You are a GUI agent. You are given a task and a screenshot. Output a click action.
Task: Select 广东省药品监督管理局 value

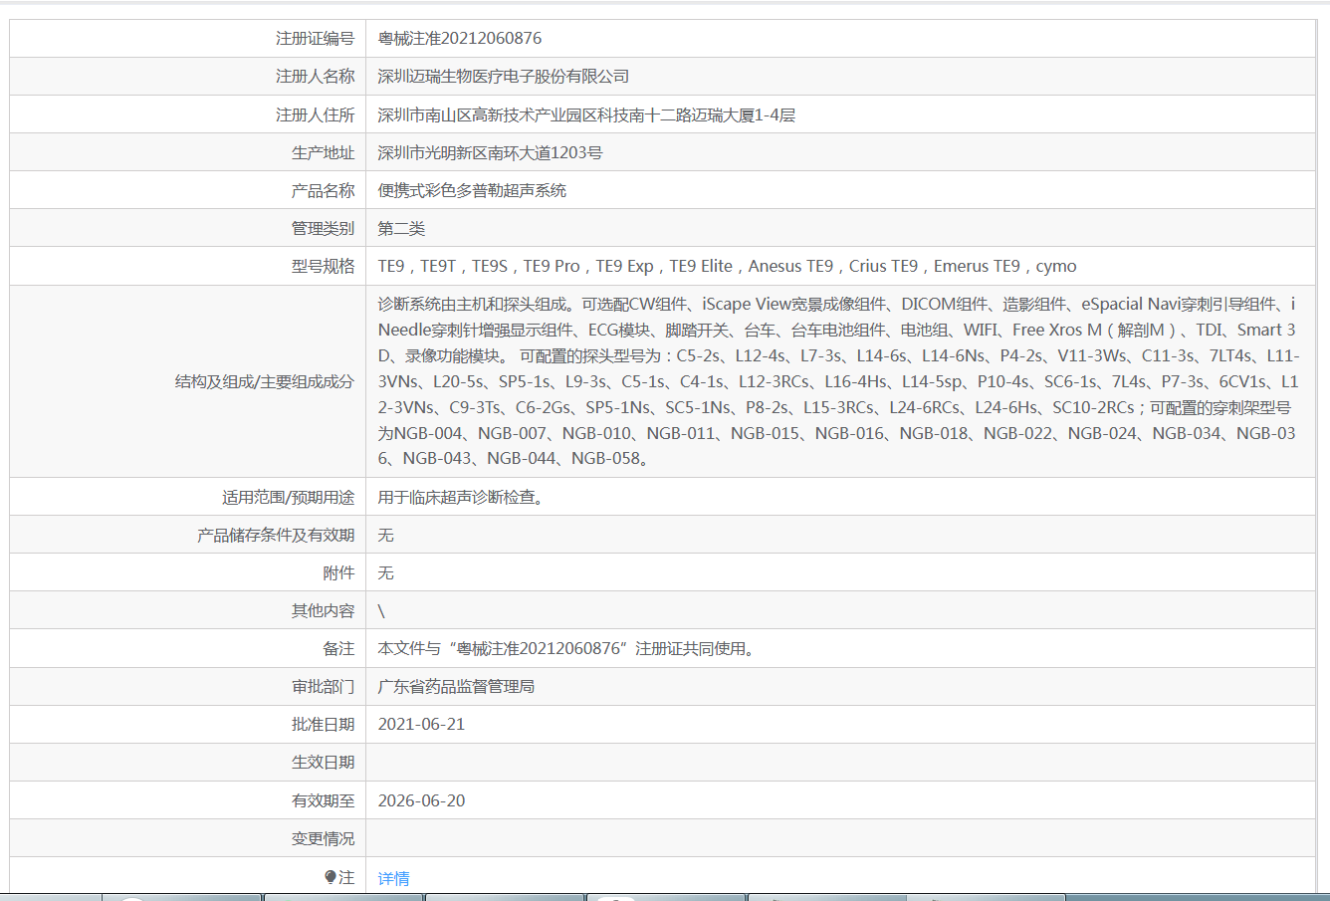tap(456, 686)
